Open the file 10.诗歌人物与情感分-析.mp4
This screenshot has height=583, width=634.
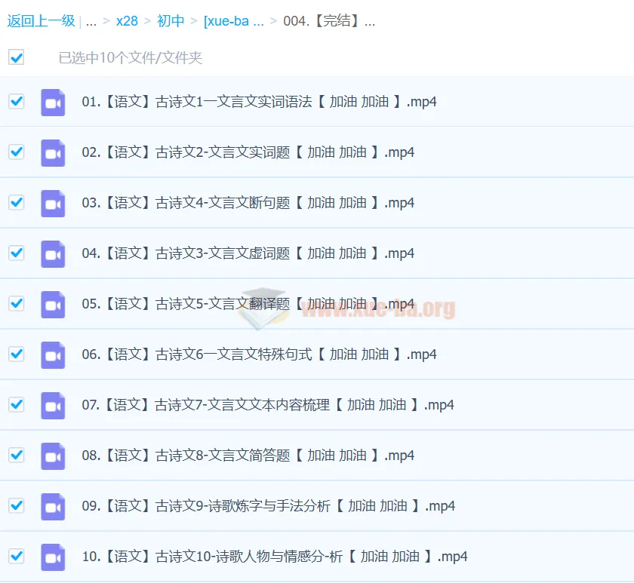coord(273,556)
